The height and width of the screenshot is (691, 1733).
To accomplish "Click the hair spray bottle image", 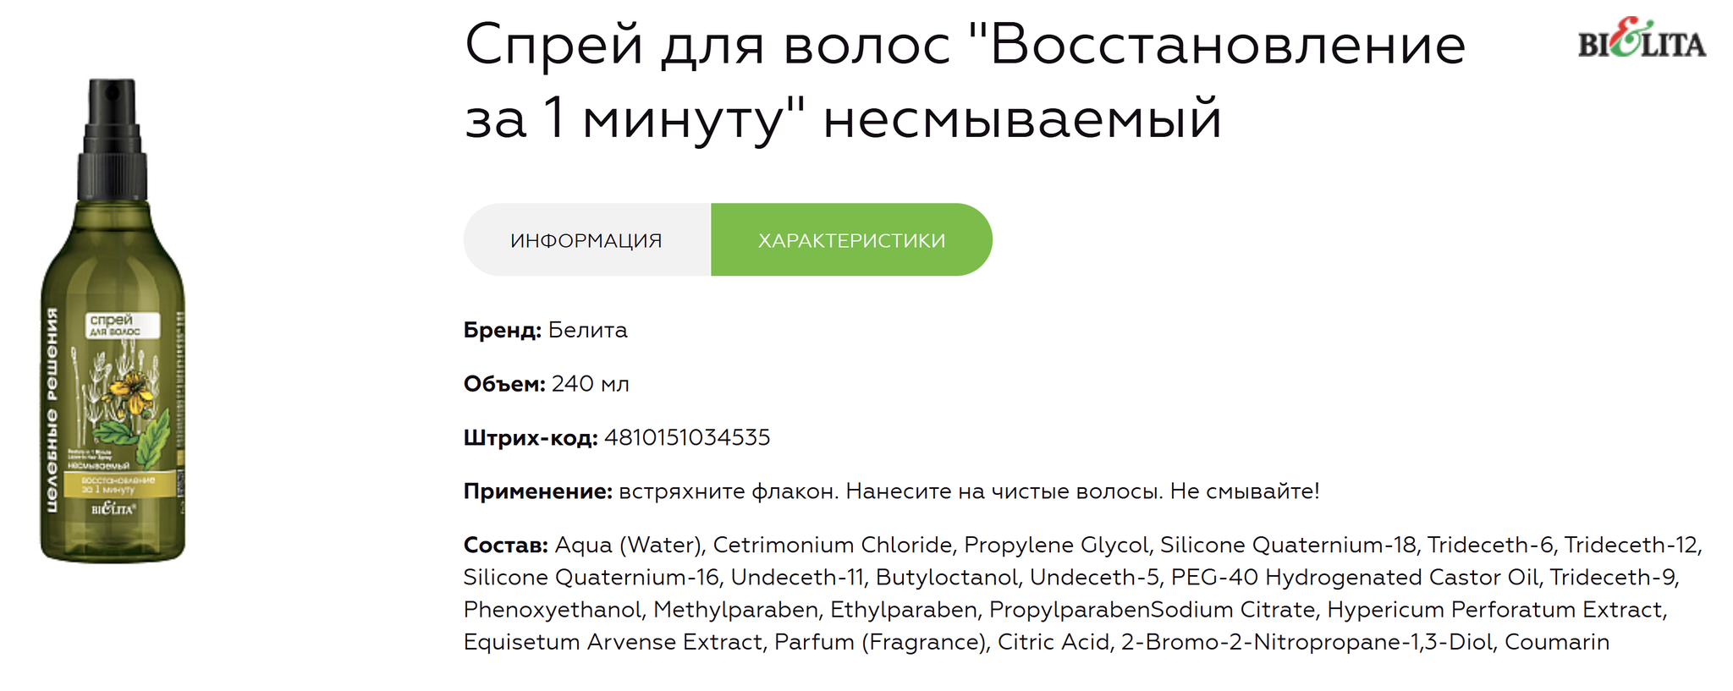I will click(113, 321).
